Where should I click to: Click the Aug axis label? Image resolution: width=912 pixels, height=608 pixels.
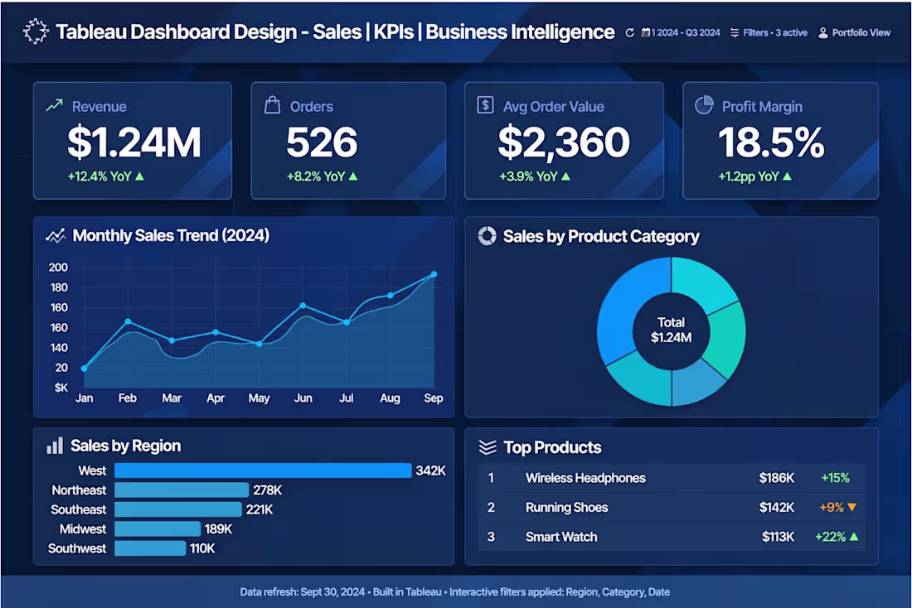(390, 398)
